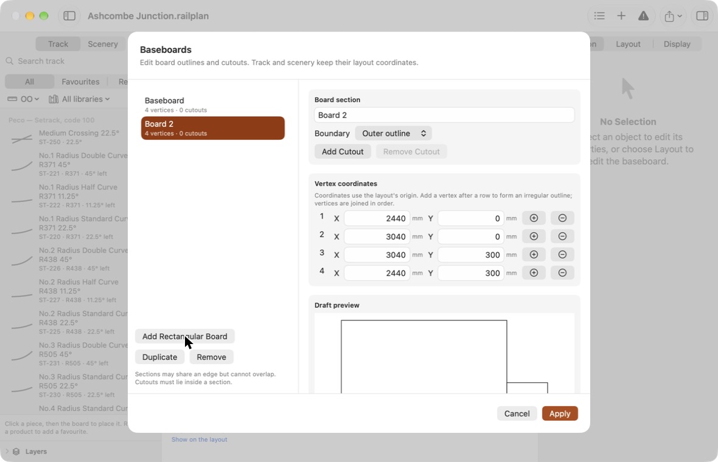Remove vertex 1 with minus icon
Image resolution: width=718 pixels, height=462 pixels.
tap(562, 218)
